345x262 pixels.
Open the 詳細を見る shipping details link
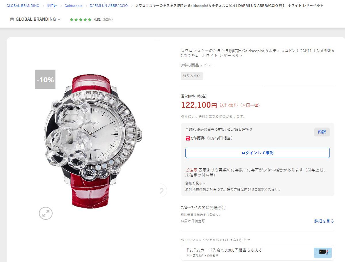(x=324, y=221)
